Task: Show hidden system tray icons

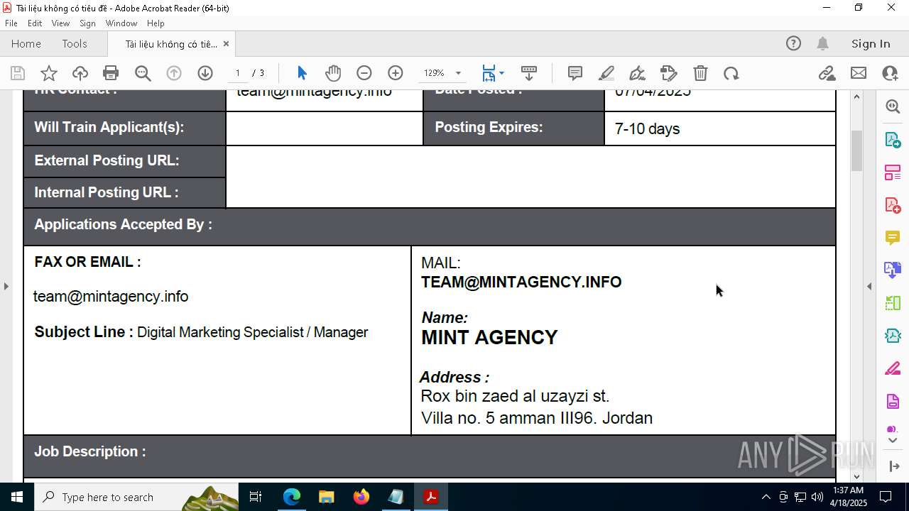Action: (x=766, y=497)
